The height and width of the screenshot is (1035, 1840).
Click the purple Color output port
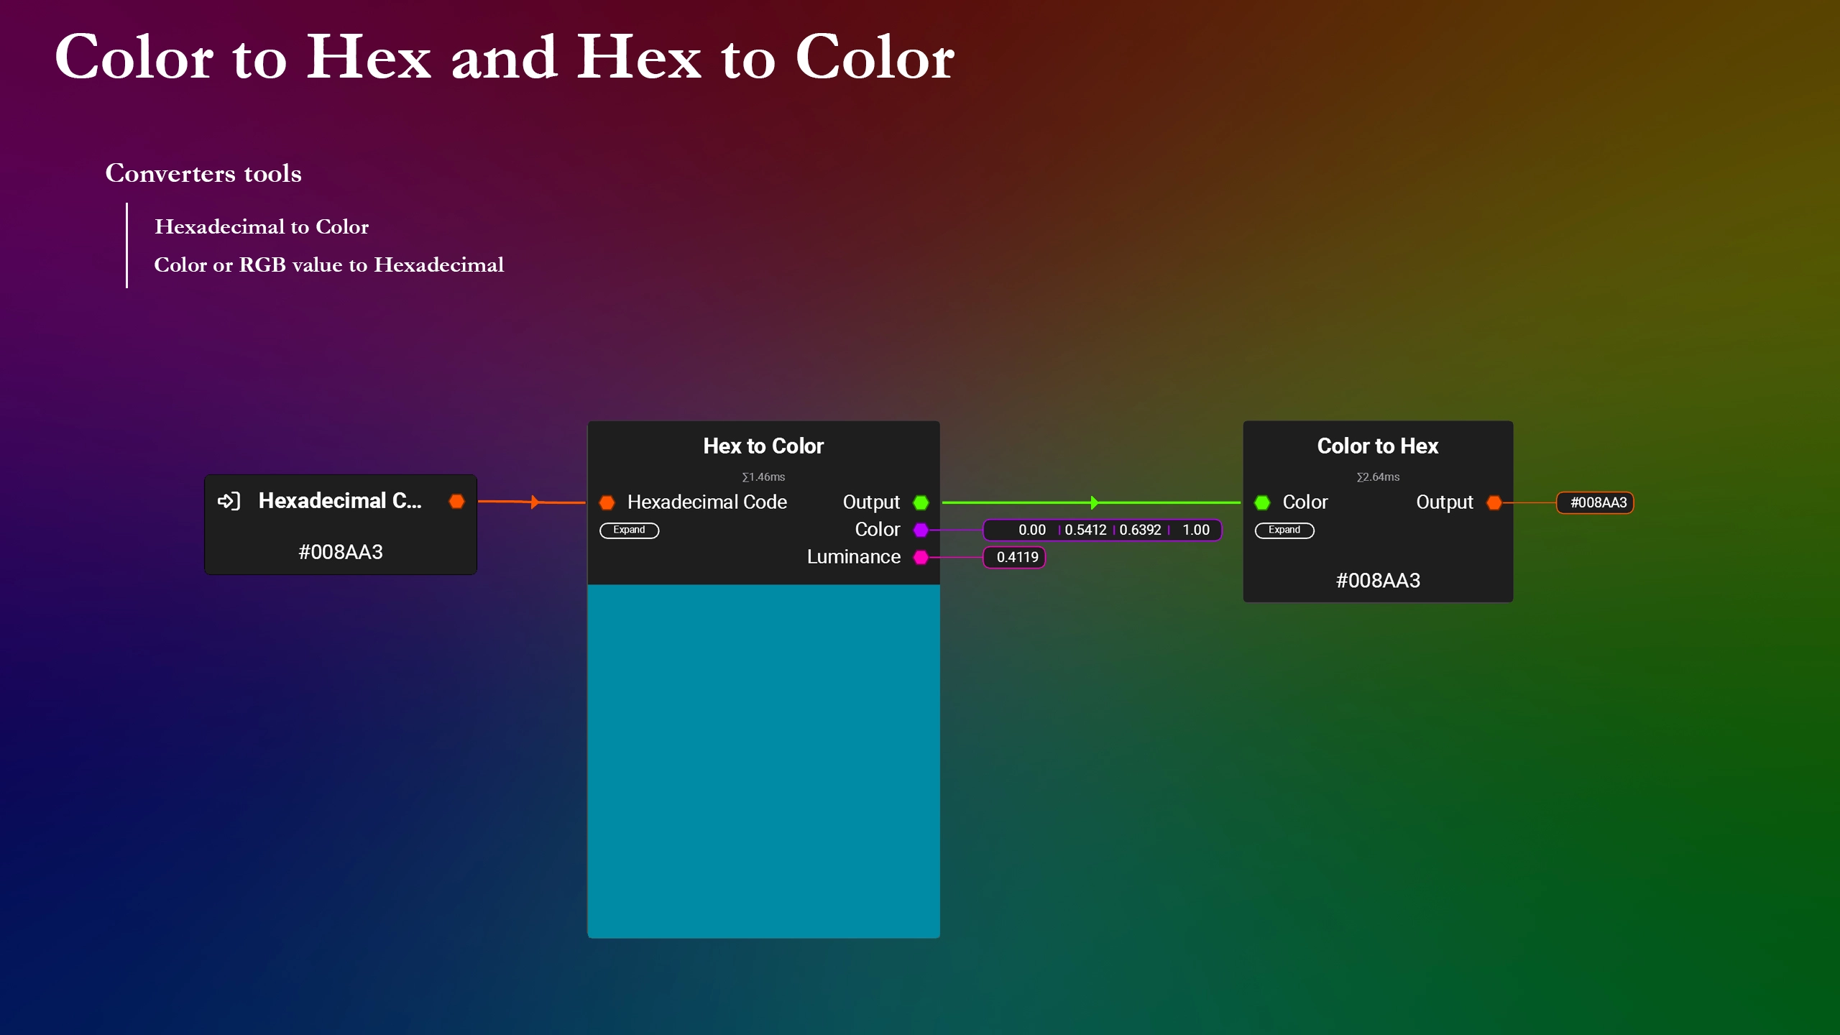pos(921,530)
